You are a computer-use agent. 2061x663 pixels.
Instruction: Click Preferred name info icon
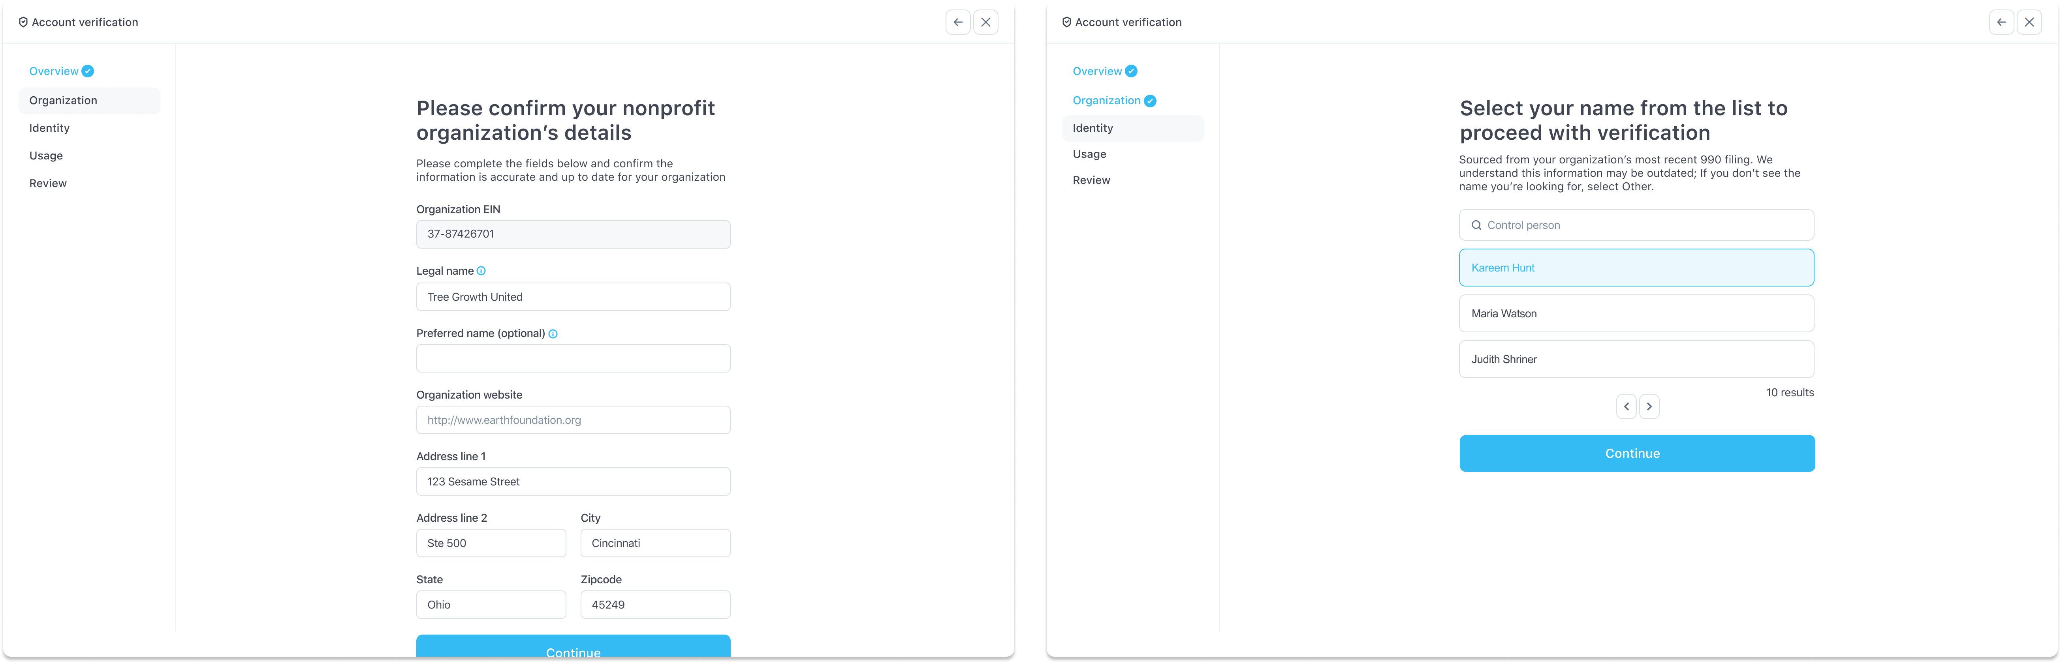point(553,333)
